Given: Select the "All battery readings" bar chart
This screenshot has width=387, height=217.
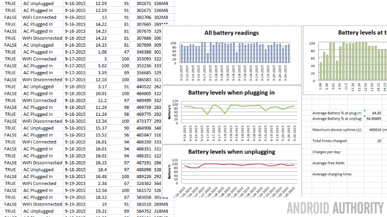Looking at the screenshot, I should (232, 55).
